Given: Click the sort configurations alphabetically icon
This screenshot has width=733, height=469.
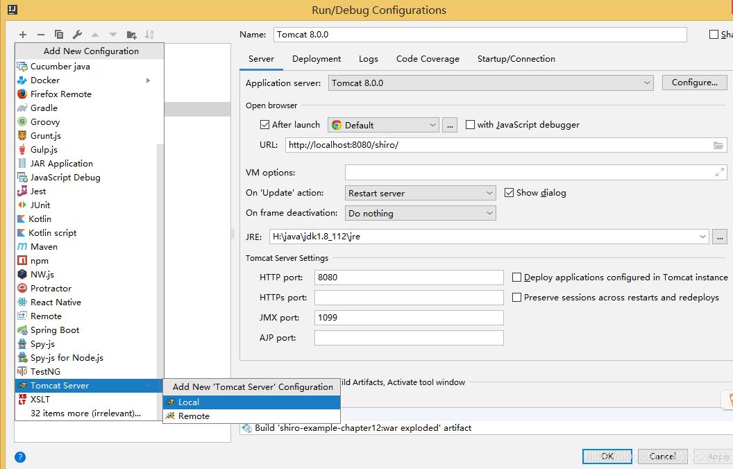Looking at the screenshot, I should (x=149, y=35).
